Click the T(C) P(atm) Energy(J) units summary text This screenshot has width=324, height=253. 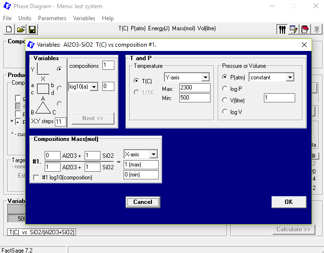coord(167,28)
